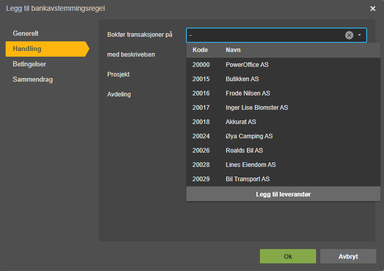
Task: Click Legg til leverandør button
Action: (x=283, y=194)
